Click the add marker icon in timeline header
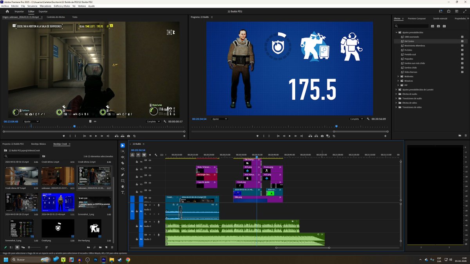This screenshot has height=264, width=470. pos(150,155)
